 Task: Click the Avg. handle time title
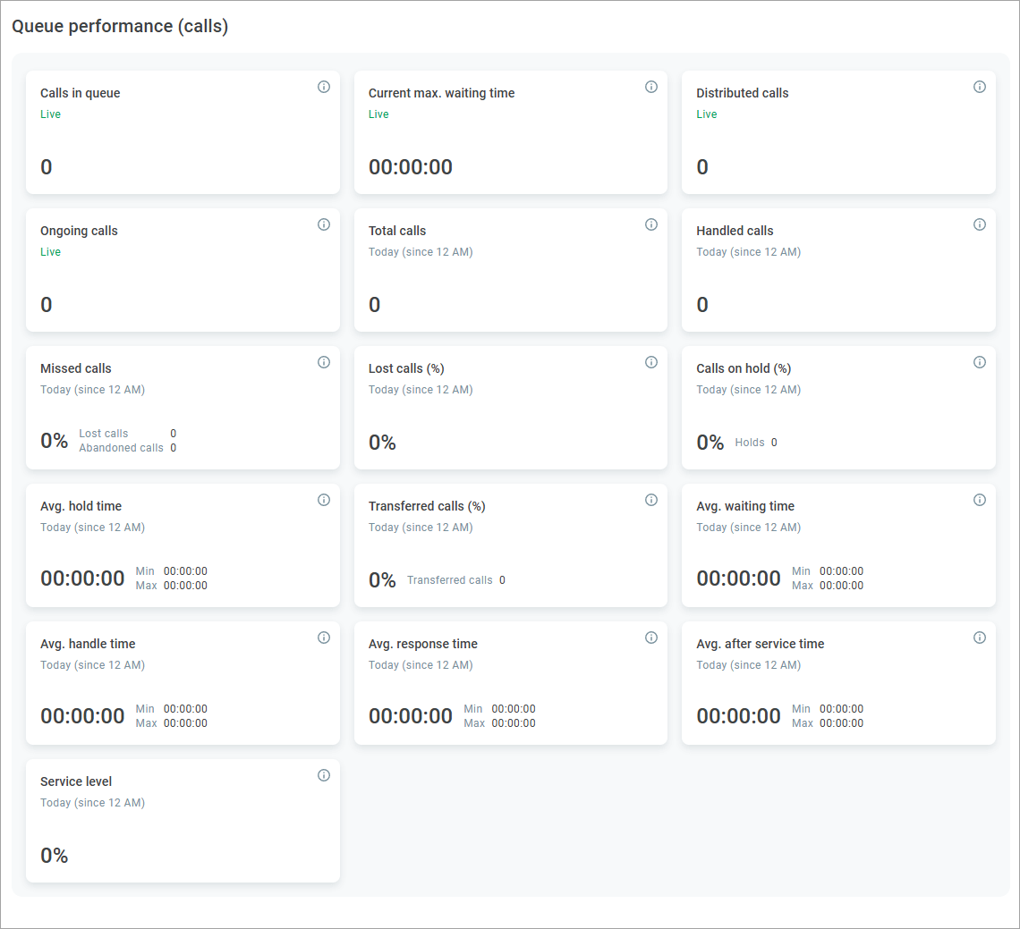pos(88,645)
